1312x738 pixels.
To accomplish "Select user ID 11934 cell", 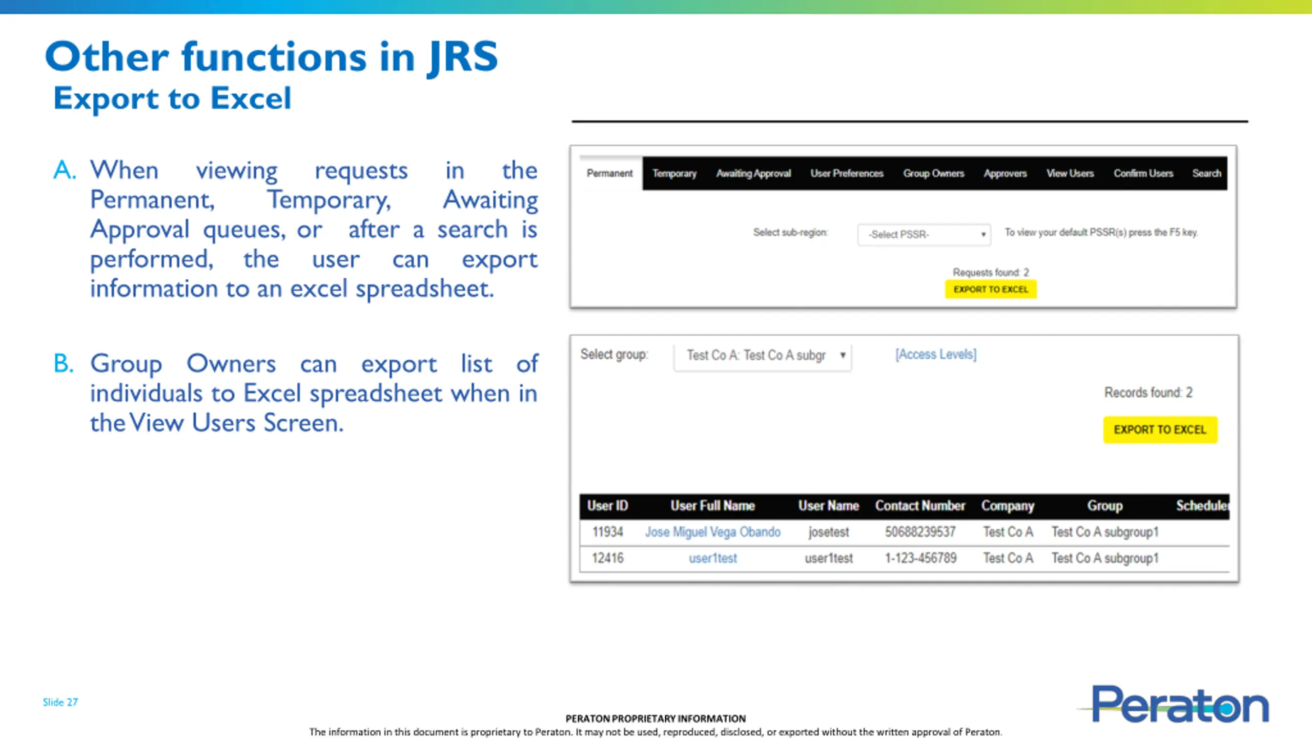I will (x=607, y=532).
